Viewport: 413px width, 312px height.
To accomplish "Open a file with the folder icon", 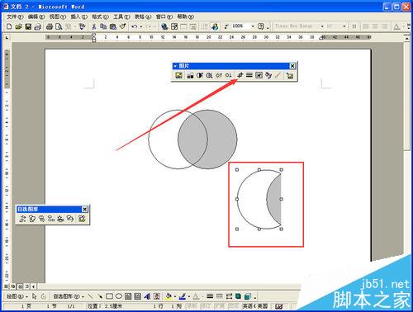I will (18, 26).
